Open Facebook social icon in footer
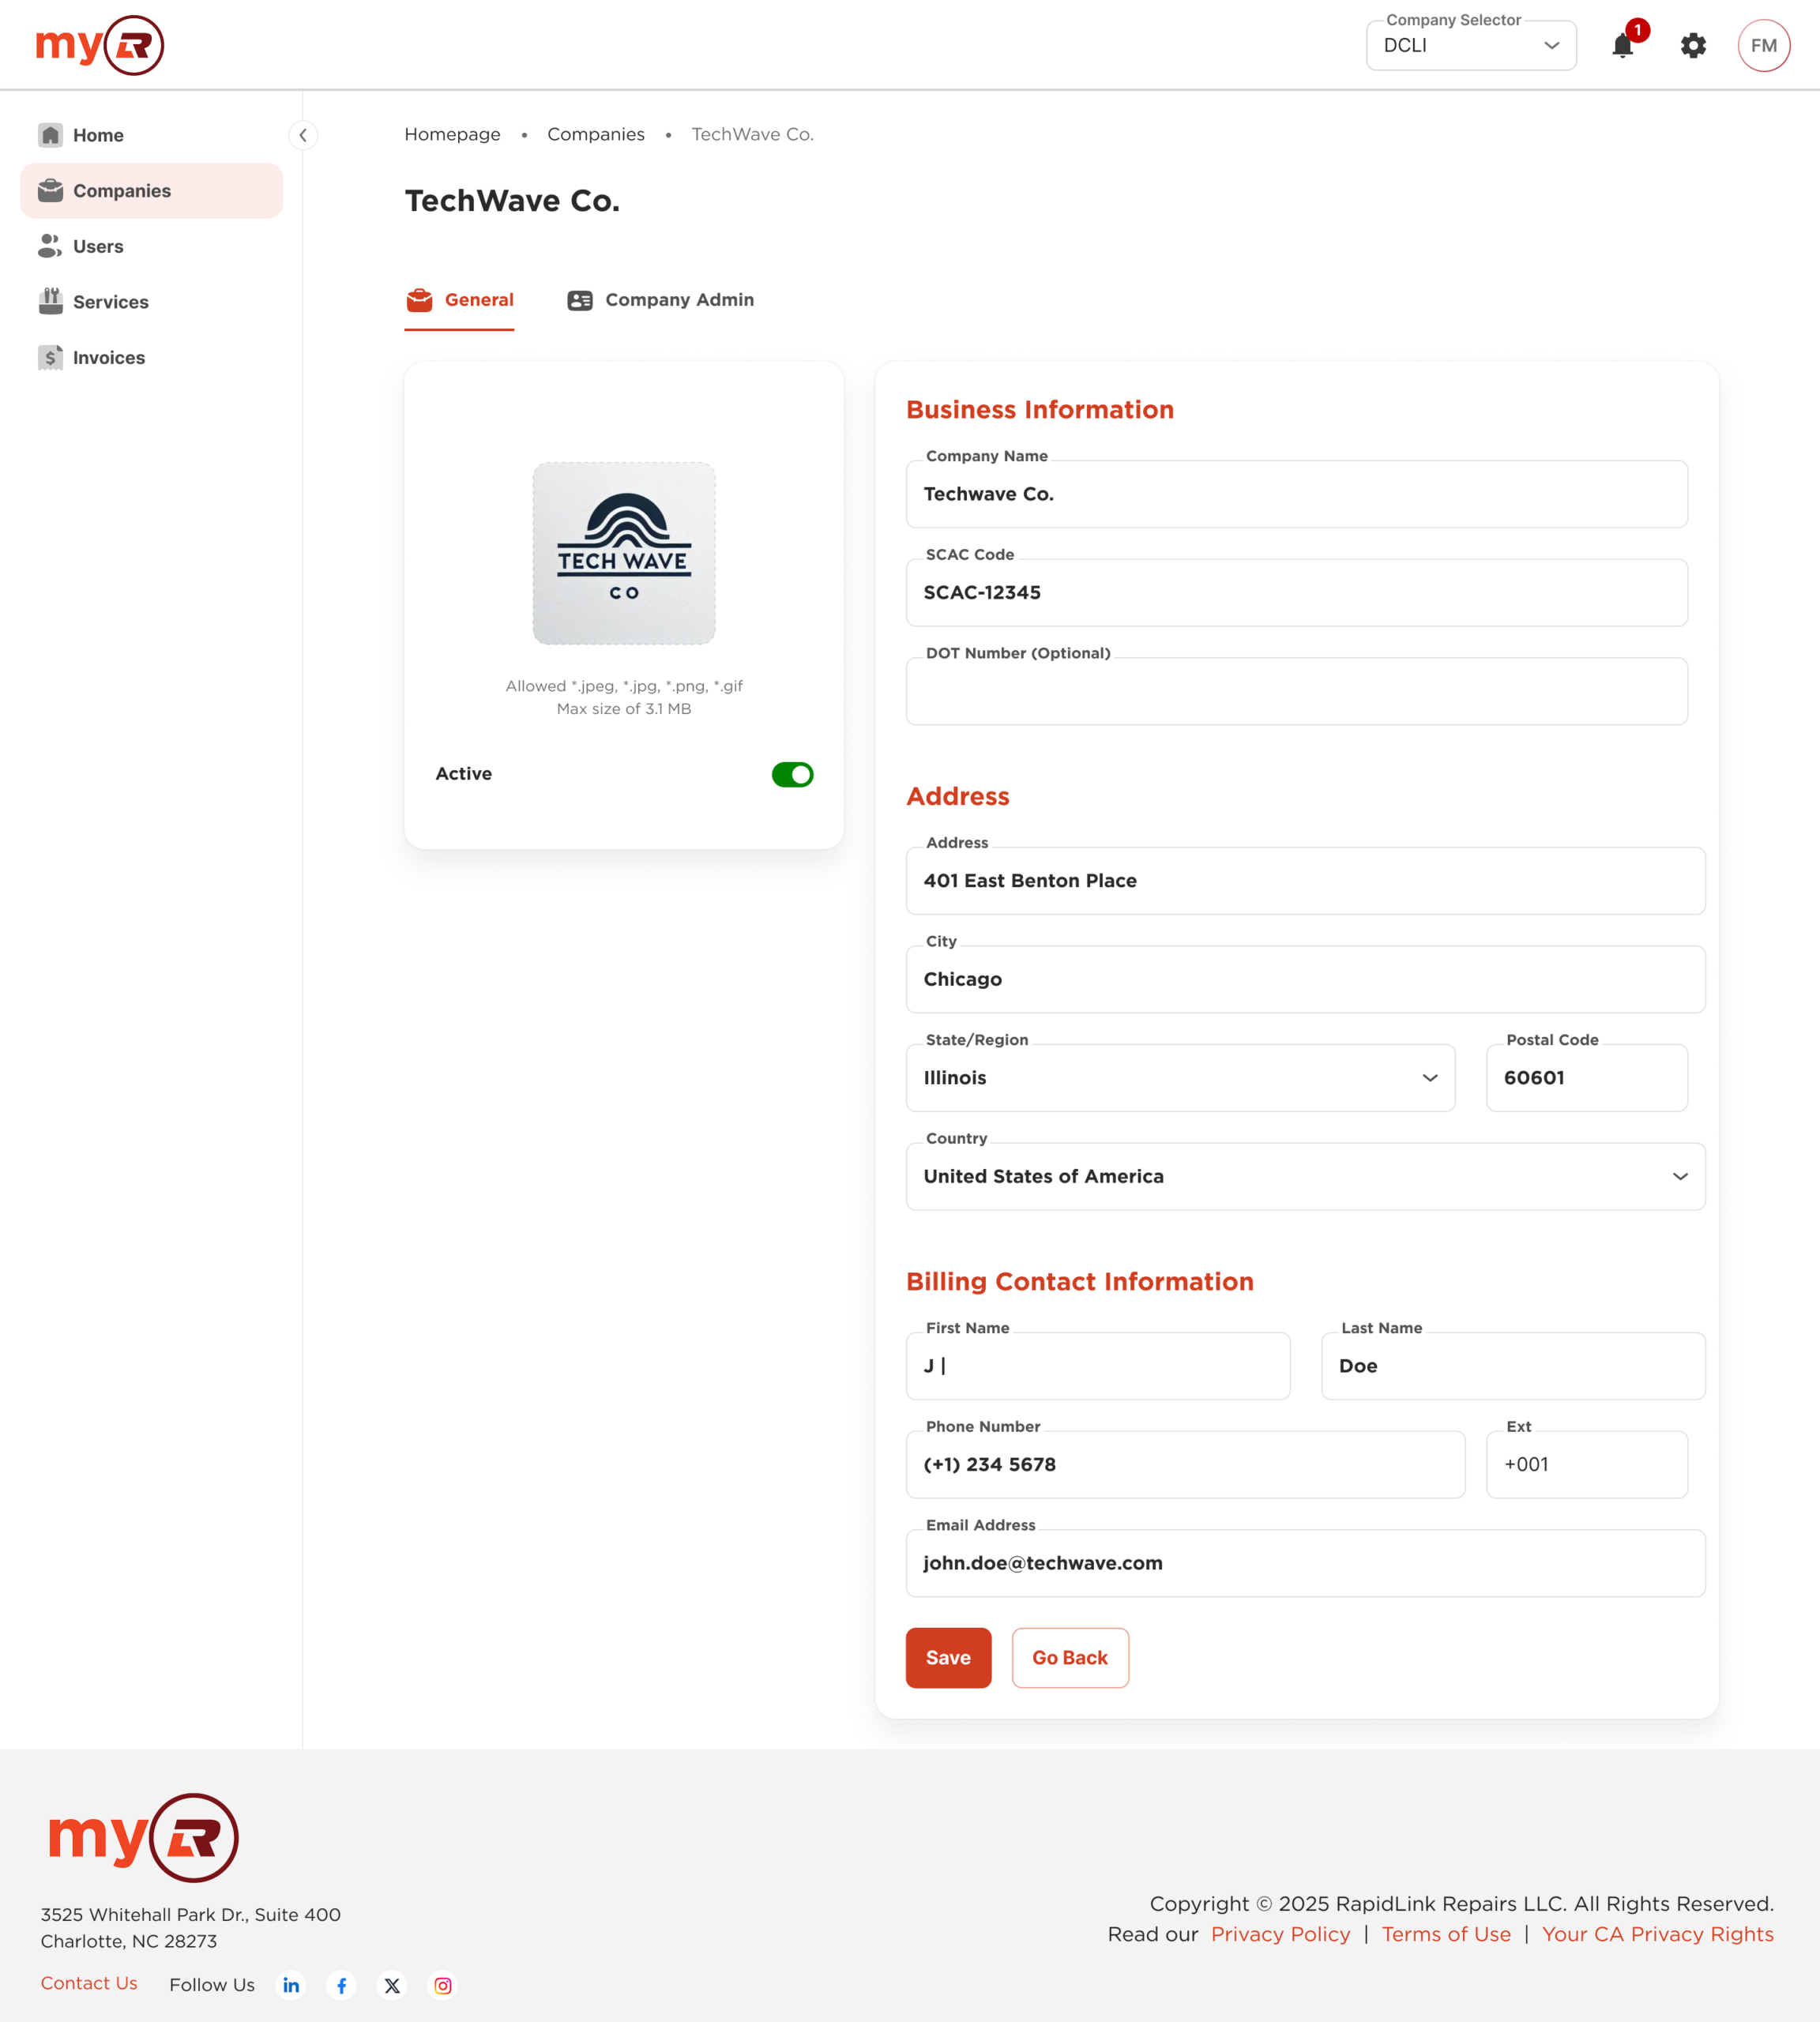 [x=342, y=1985]
